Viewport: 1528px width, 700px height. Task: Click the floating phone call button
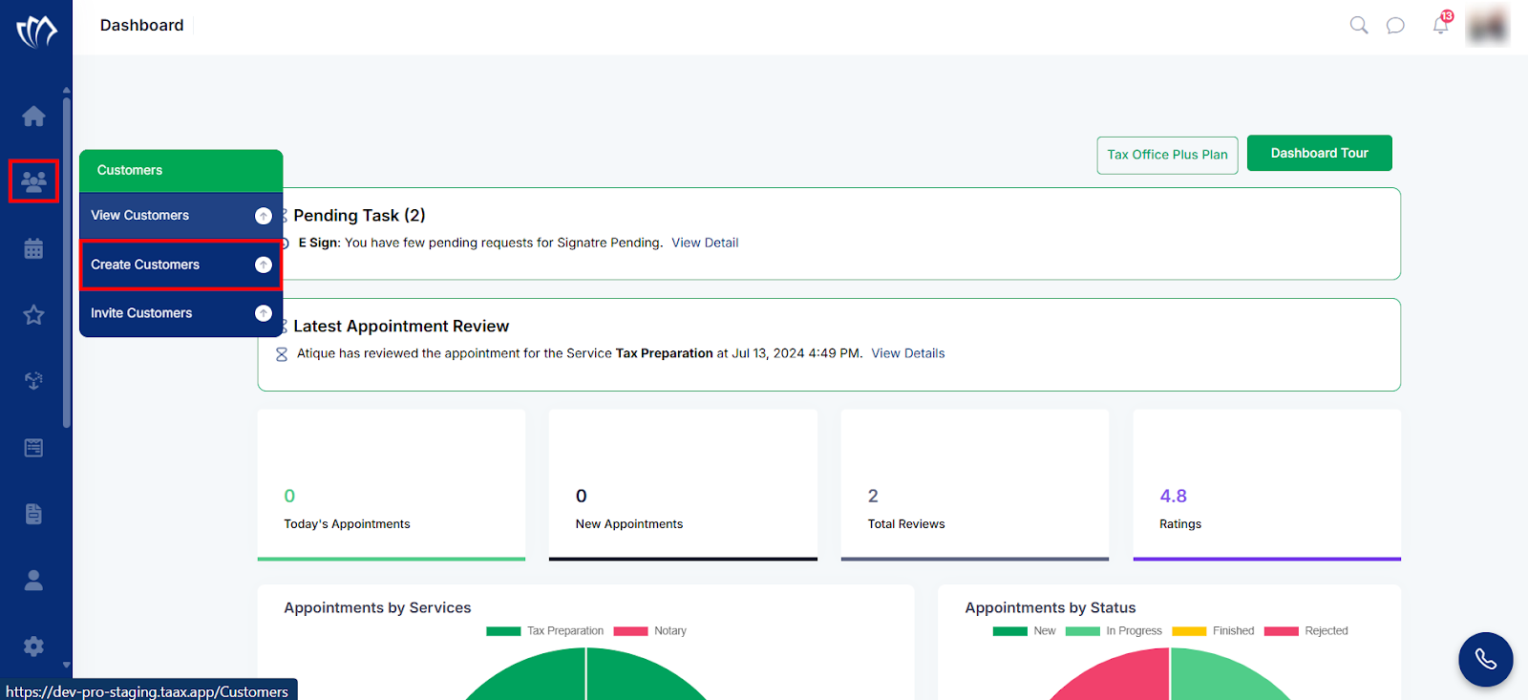(x=1485, y=659)
